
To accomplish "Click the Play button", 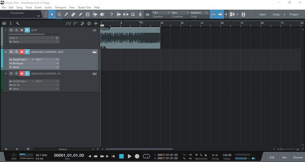I will click(129, 156).
